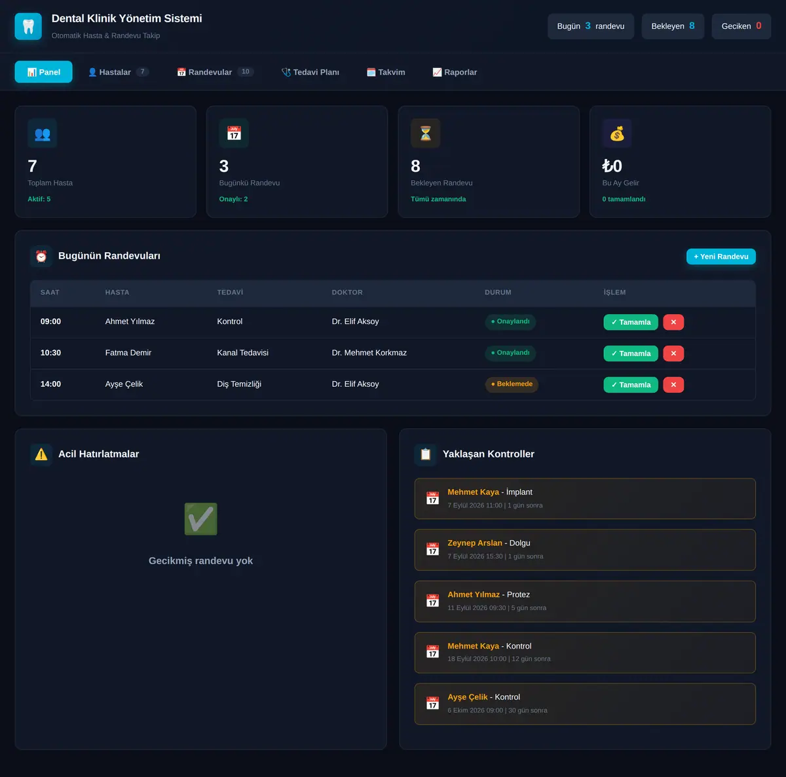Complete the Fatma Demir Kanal Tedavisi appointment

pyautogui.click(x=631, y=353)
